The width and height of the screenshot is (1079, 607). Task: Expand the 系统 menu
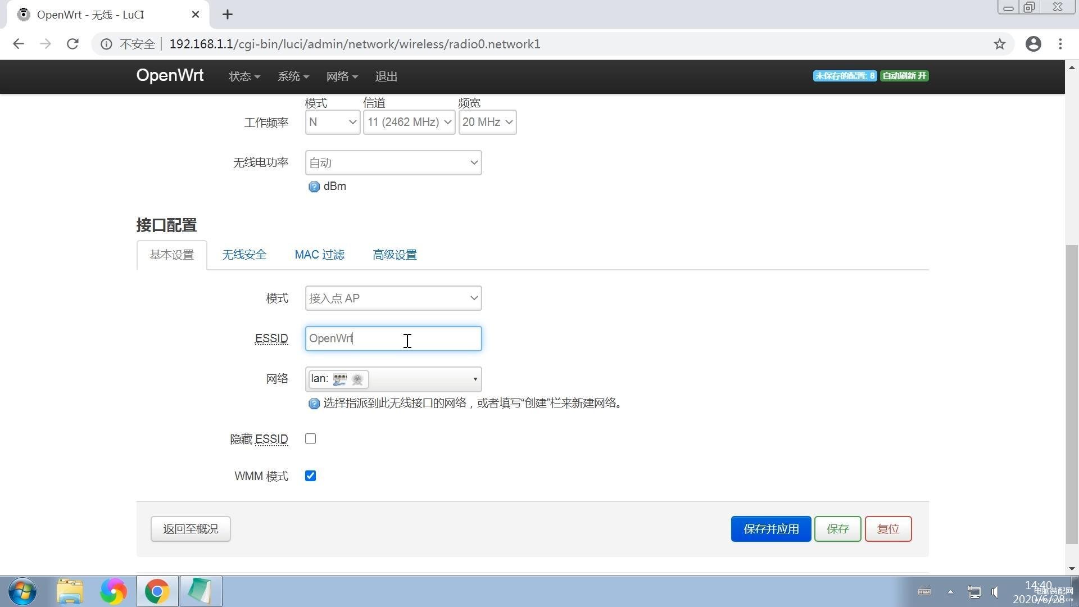[293, 76]
